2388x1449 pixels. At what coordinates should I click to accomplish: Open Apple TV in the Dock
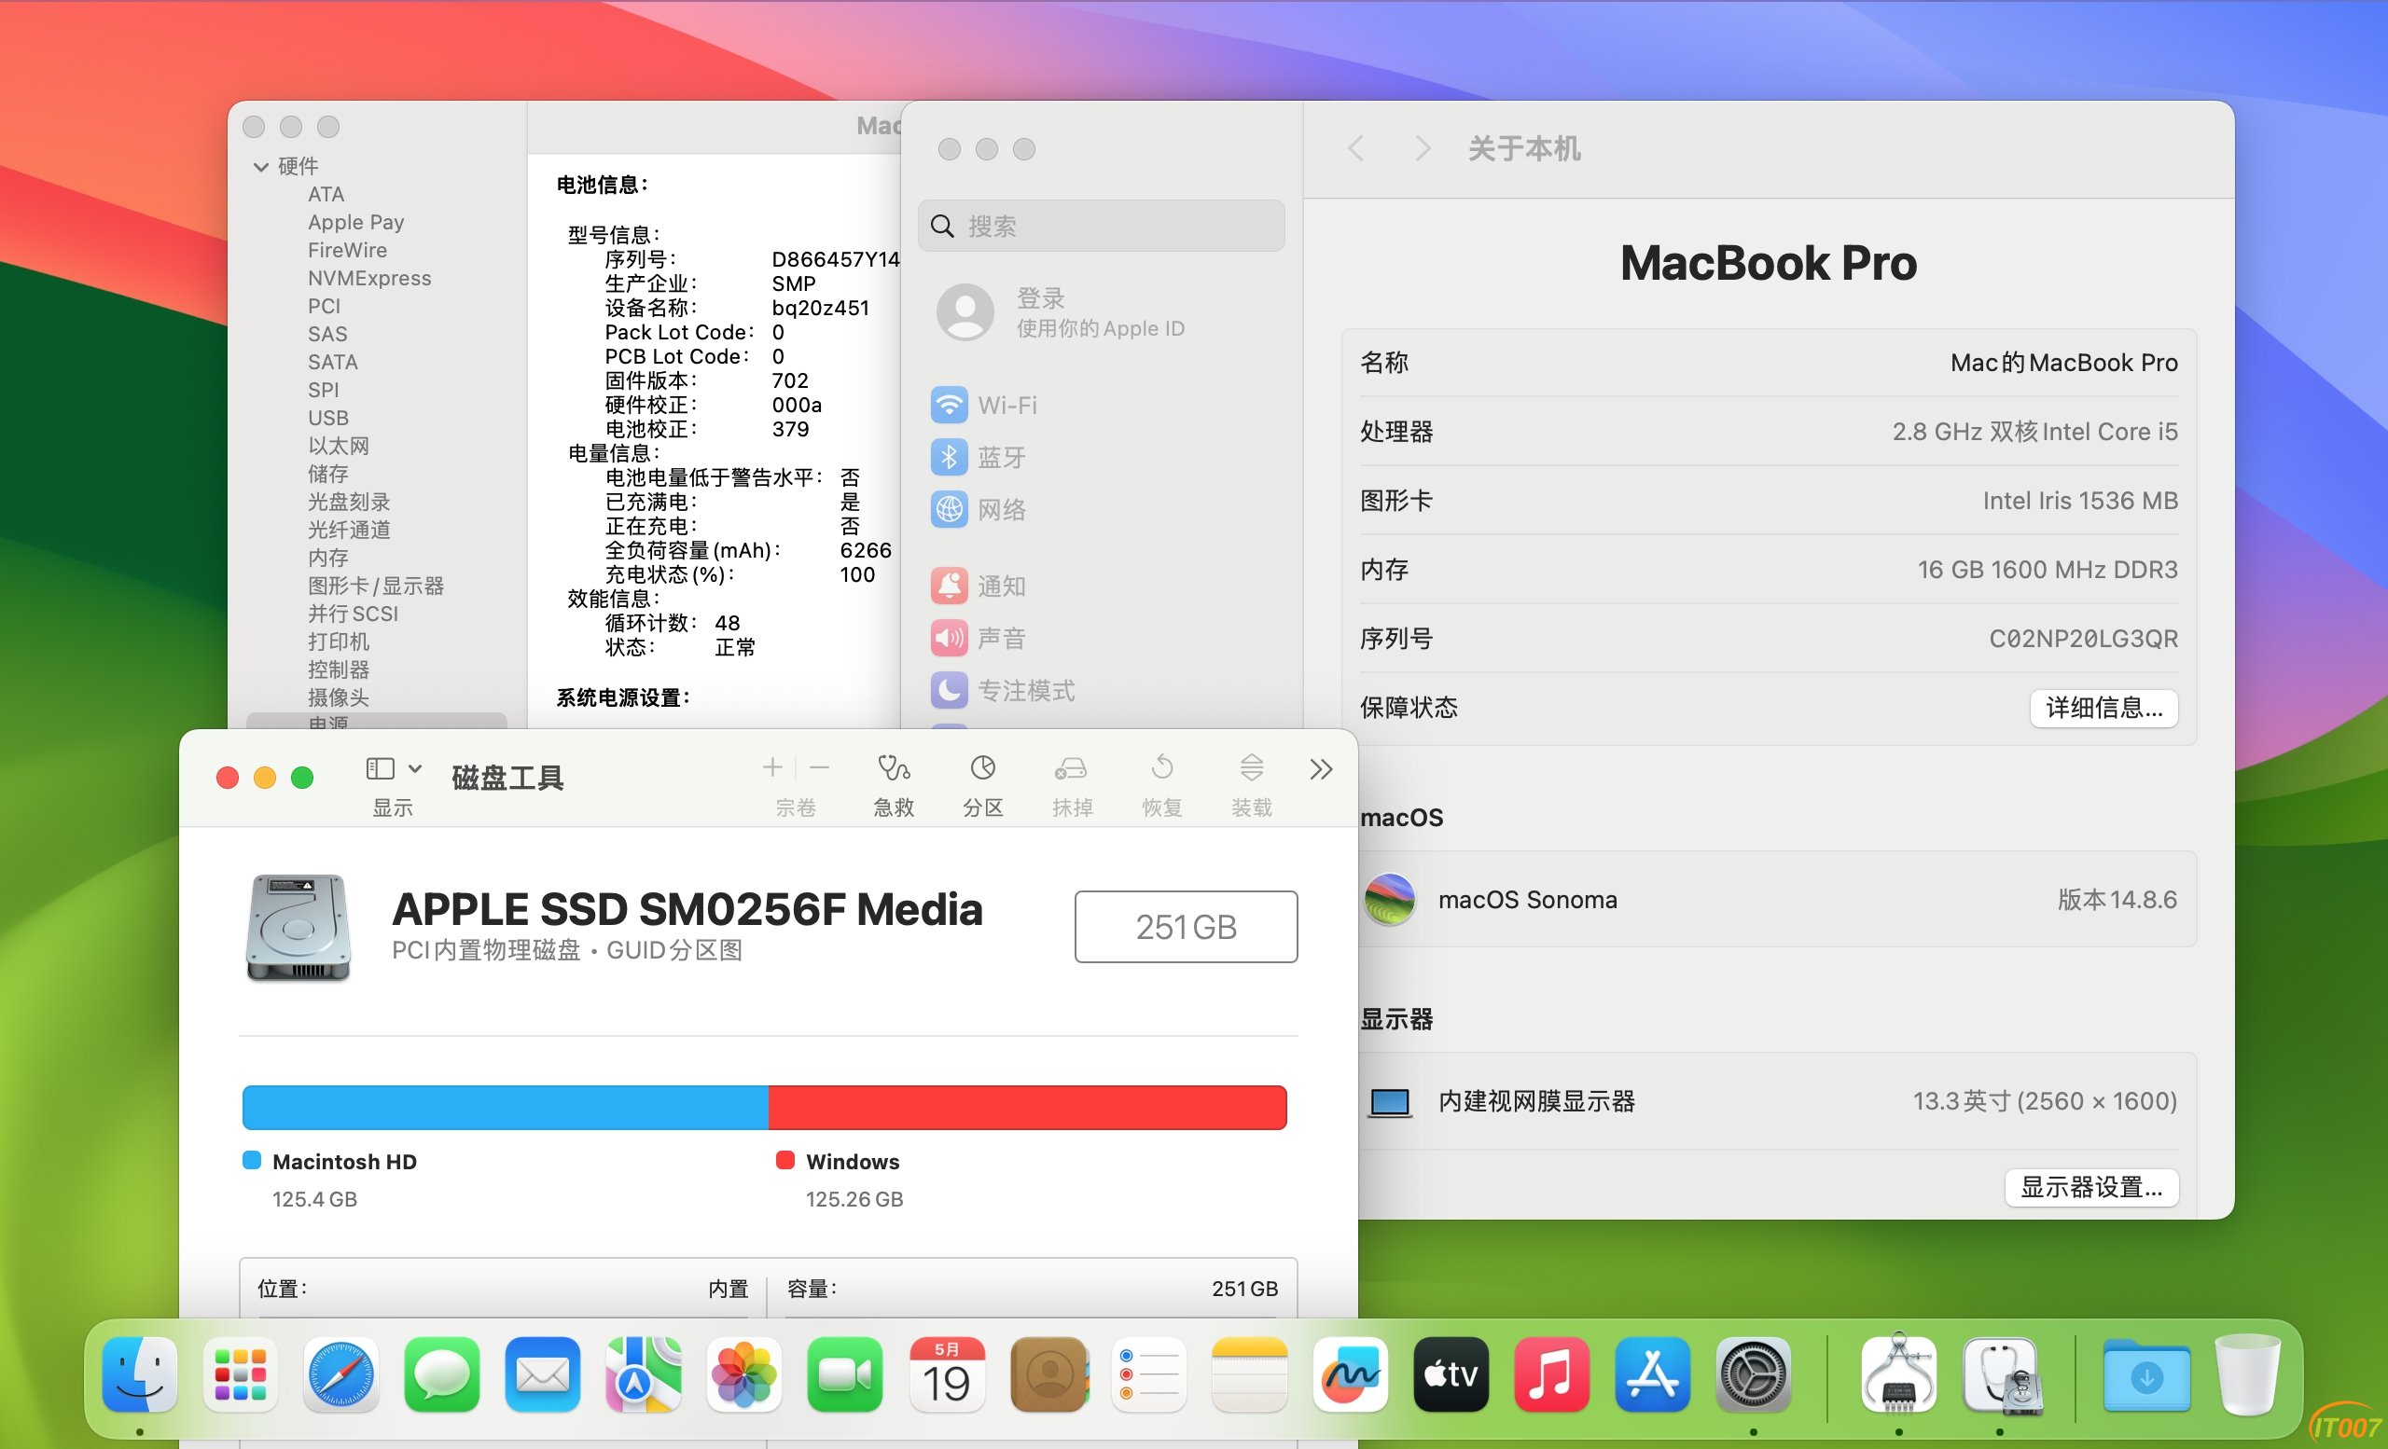[1451, 1374]
